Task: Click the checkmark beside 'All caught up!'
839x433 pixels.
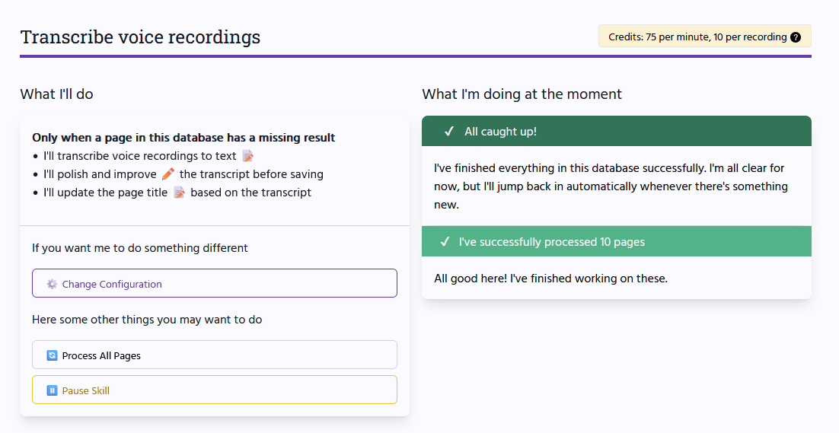Action: 449,132
